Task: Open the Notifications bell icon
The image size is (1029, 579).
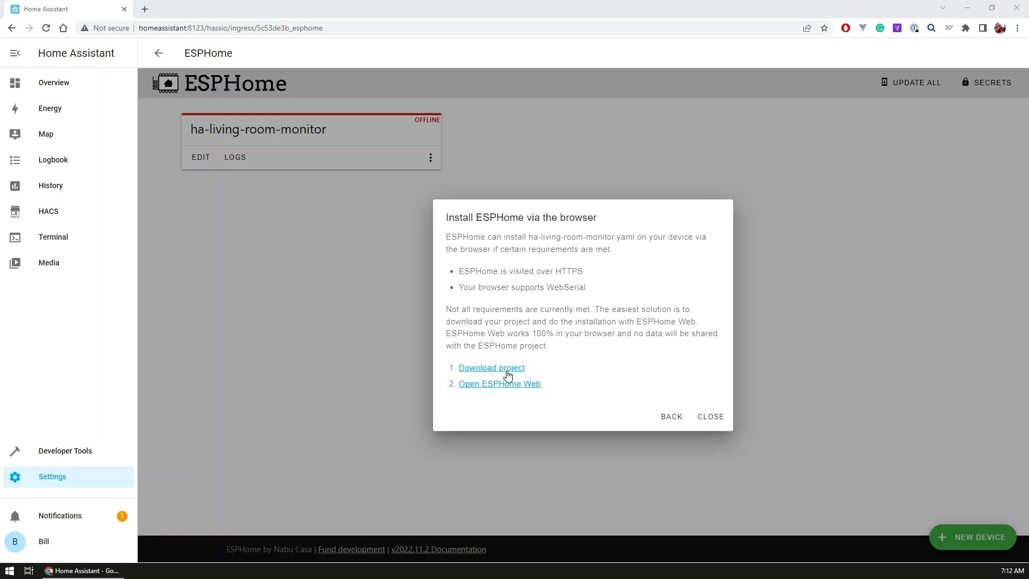Action: point(15,516)
